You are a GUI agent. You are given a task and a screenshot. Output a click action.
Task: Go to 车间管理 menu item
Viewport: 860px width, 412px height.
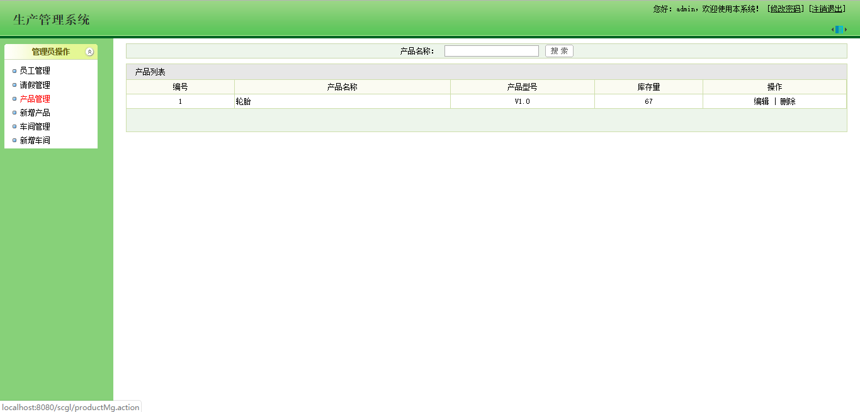tap(35, 126)
